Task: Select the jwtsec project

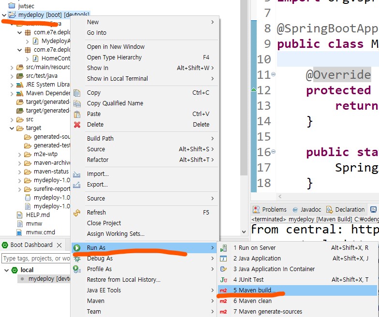Action: (x=26, y=6)
